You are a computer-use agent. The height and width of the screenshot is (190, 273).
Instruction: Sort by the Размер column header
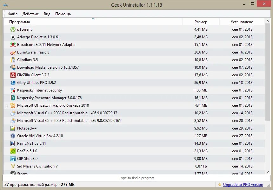tap(201, 22)
